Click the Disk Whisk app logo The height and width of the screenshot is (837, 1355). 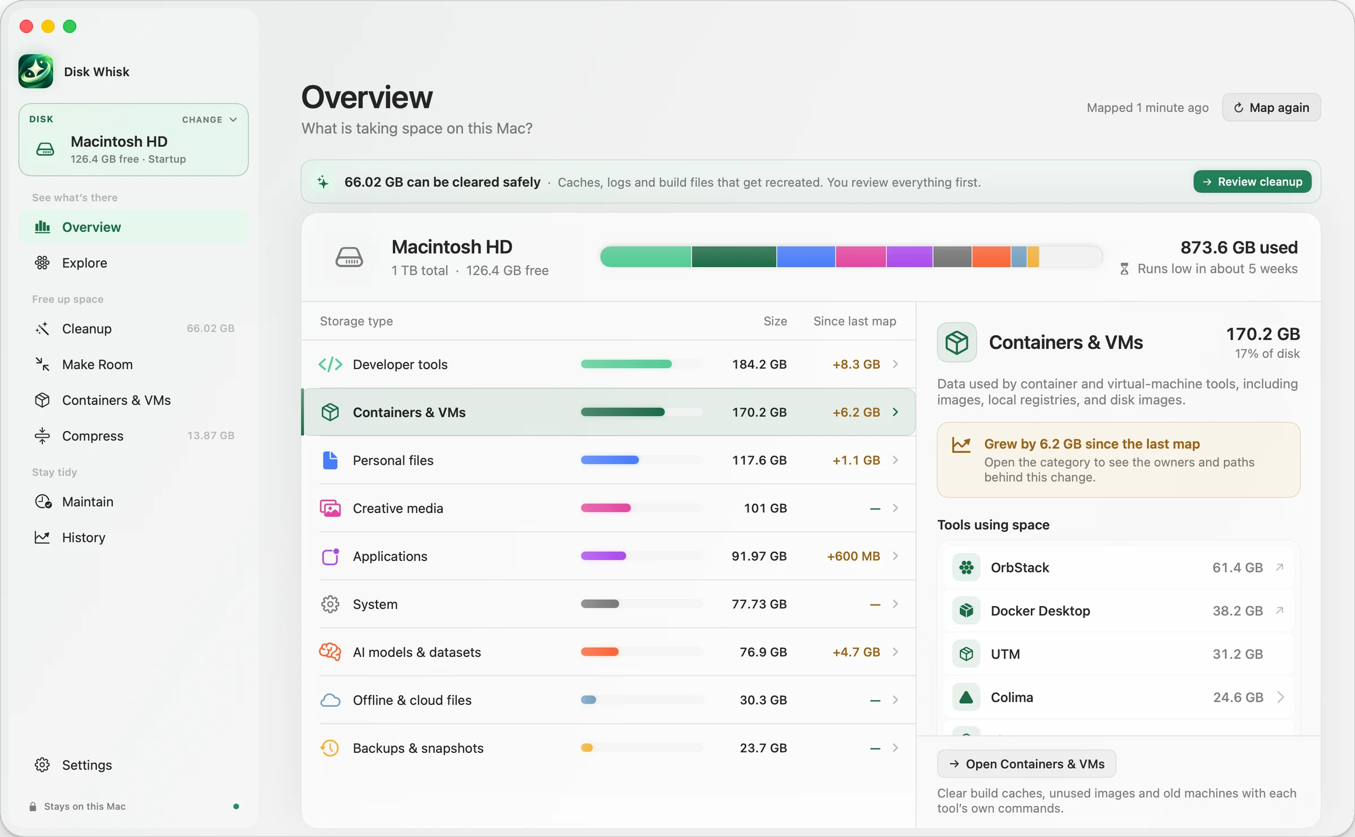[36, 71]
